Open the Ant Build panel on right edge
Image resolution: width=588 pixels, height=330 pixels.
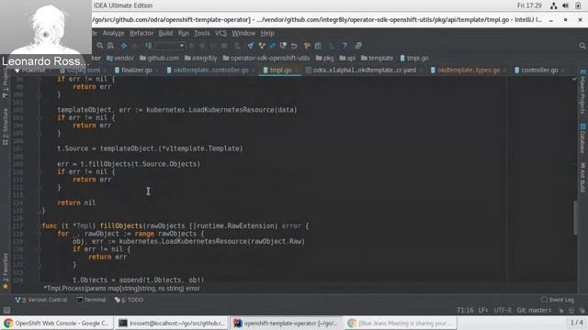point(582,177)
